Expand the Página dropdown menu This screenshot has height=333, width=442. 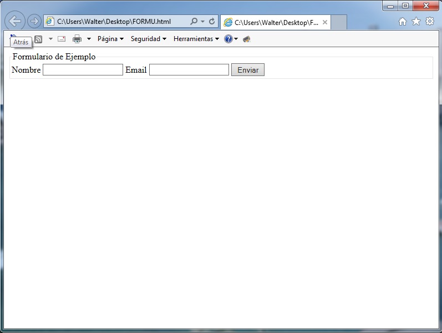tap(110, 39)
